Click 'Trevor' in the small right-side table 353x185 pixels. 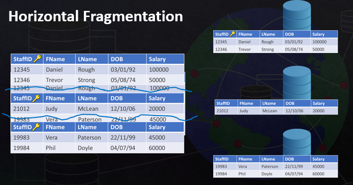coord(244,50)
